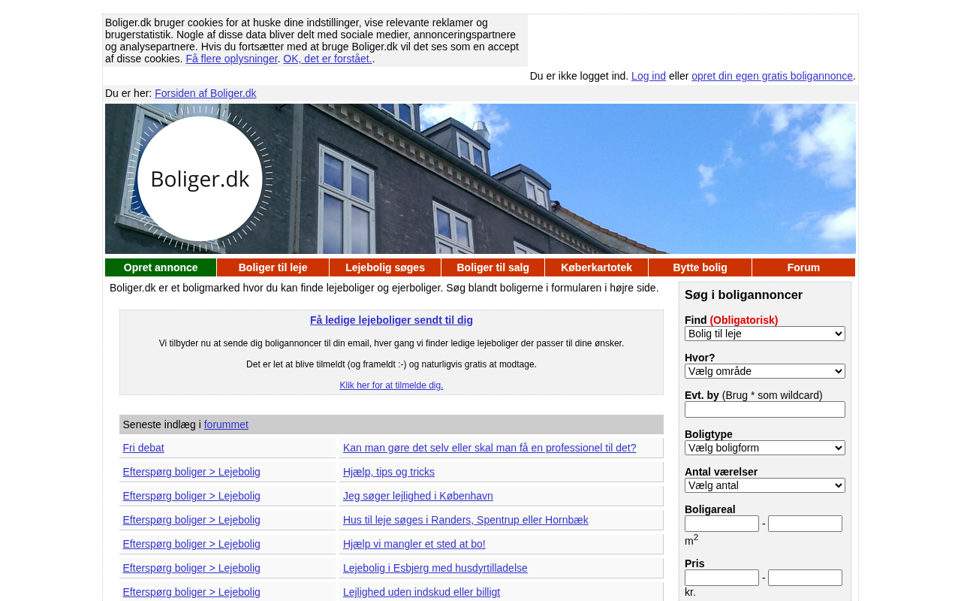This screenshot has height=601, width=961.
Task: Open category link beside 'Jeg søger lejlighed i København'
Action: tap(191, 496)
